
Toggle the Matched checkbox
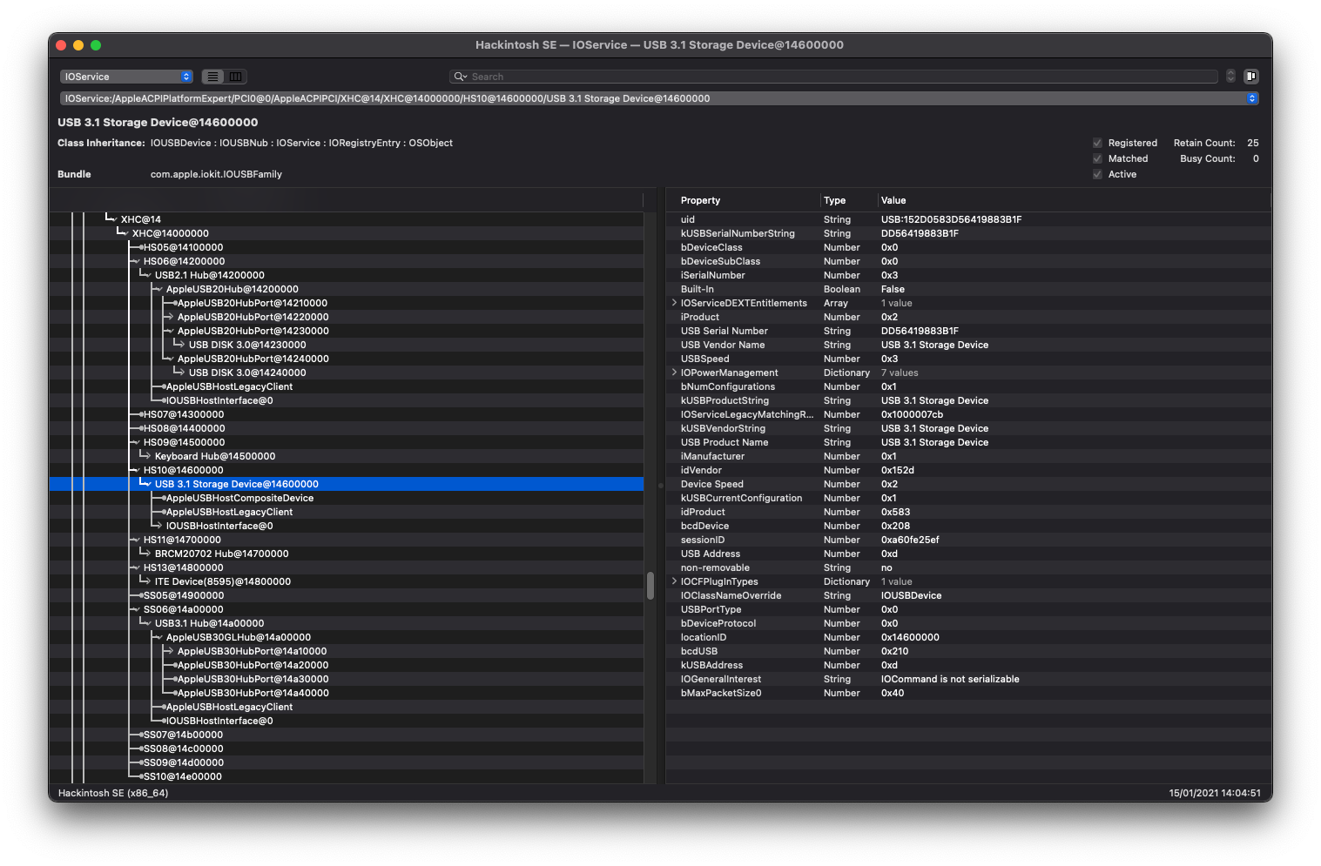click(1097, 158)
